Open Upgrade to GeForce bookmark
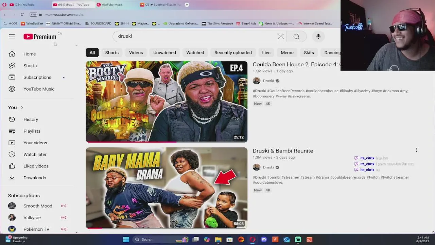Viewport: 435px width, 245px height. click(x=180, y=23)
